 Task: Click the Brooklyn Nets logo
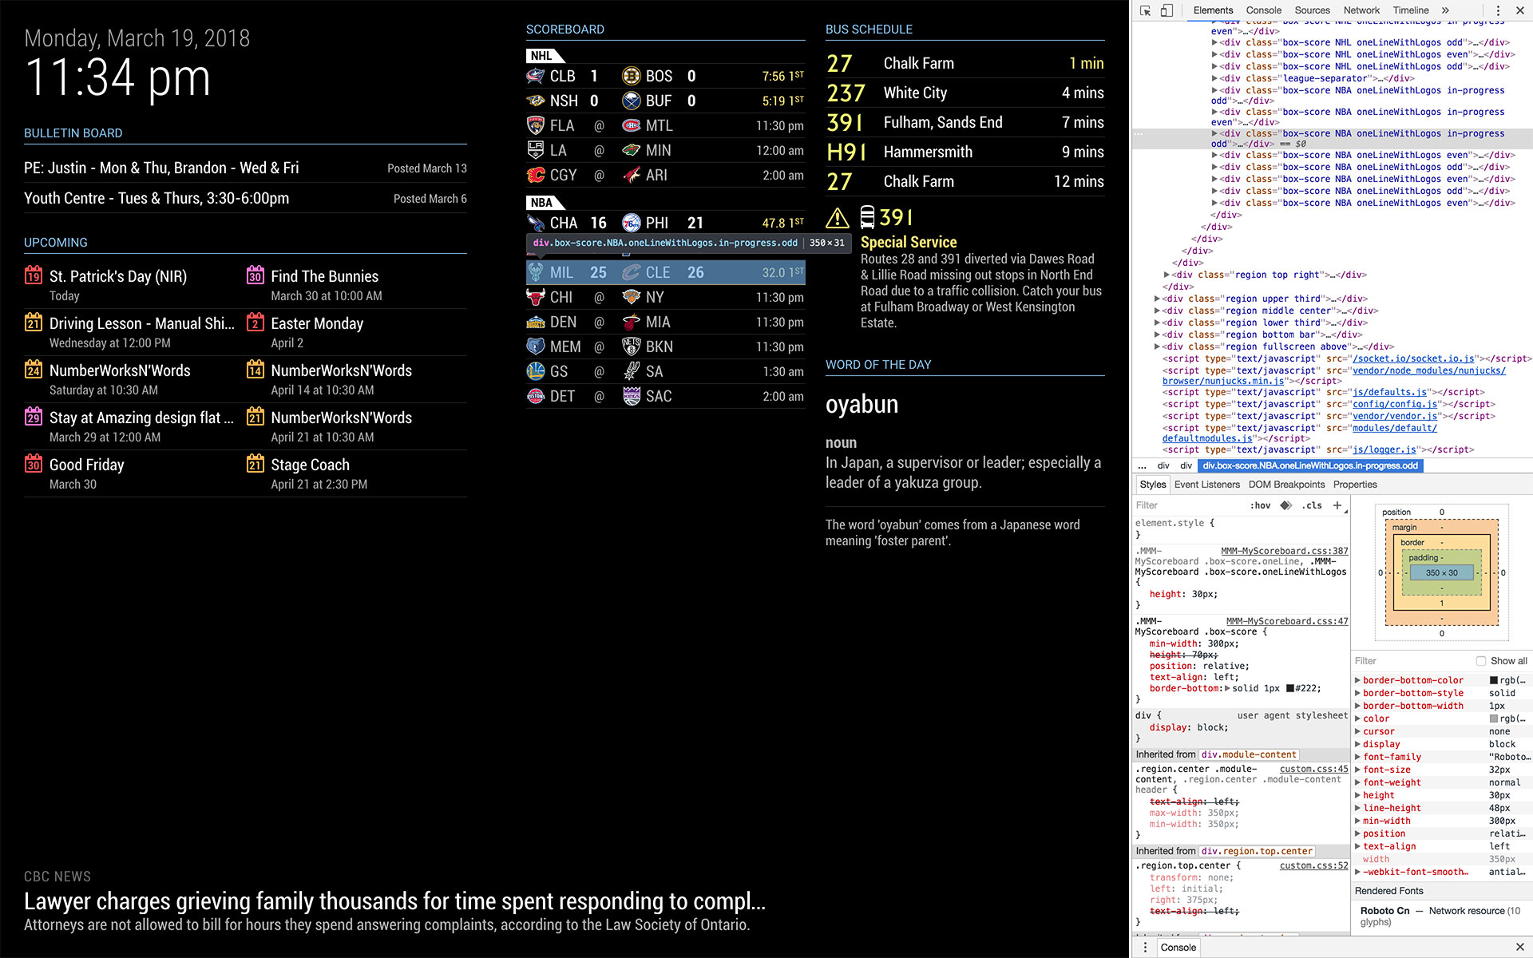pos(632,346)
